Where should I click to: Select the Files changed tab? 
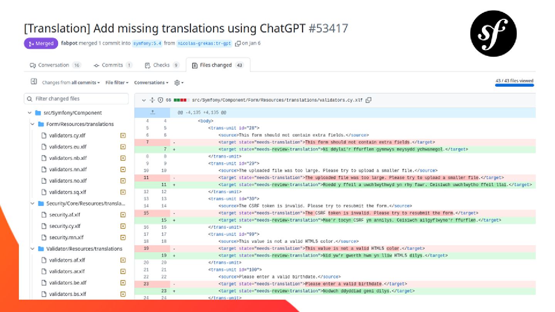pos(218,65)
